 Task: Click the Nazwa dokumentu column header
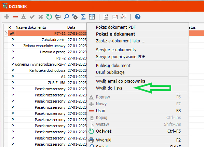[x=31, y=27]
